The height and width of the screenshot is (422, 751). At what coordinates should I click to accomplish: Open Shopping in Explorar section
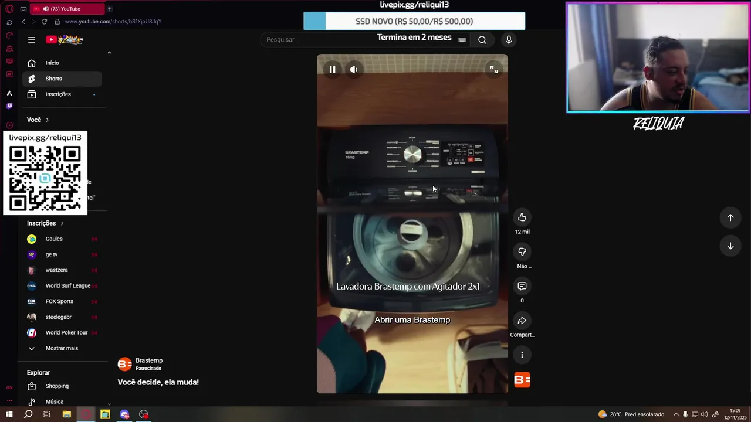62,386
